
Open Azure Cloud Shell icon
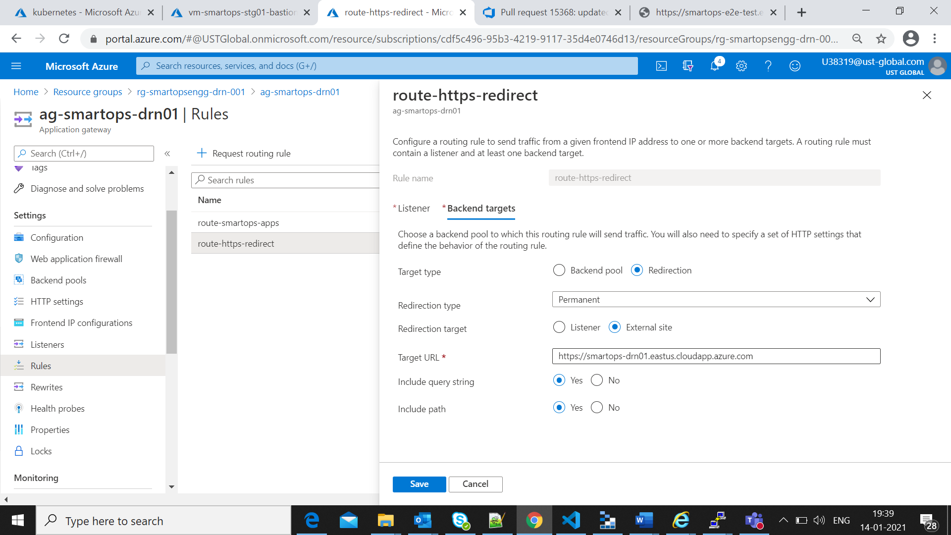[x=661, y=66]
